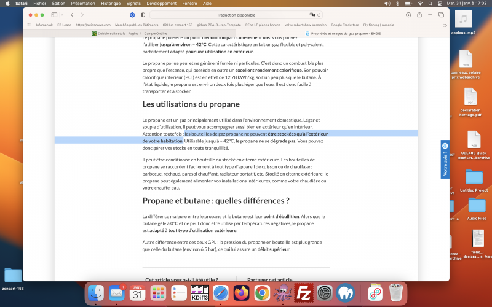Reload the current page
492x307 pixels.
pos(319,15)
